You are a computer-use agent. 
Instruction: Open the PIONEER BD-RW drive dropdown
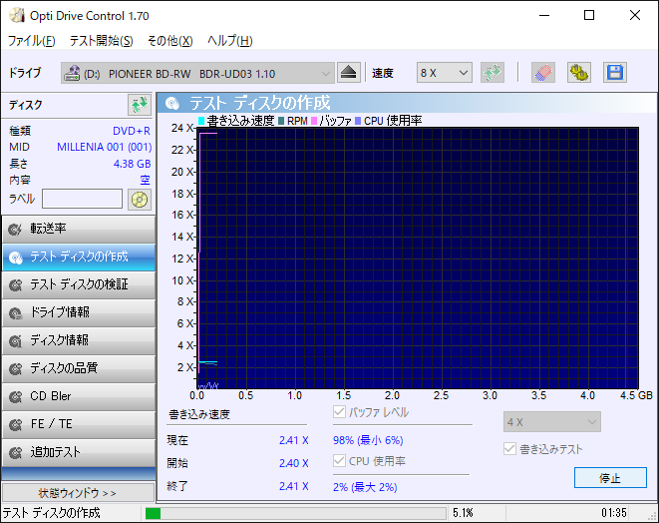pos(197,73)
